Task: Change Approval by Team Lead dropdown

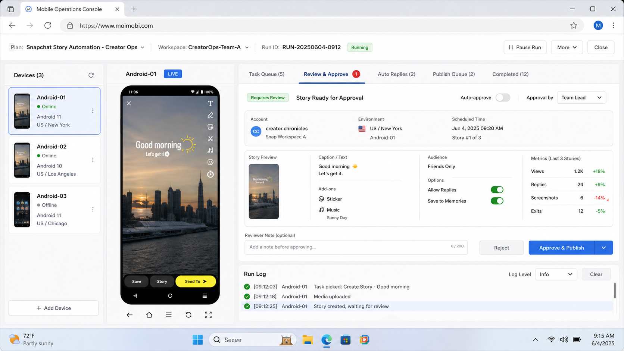Action: [x=581, y=98]
